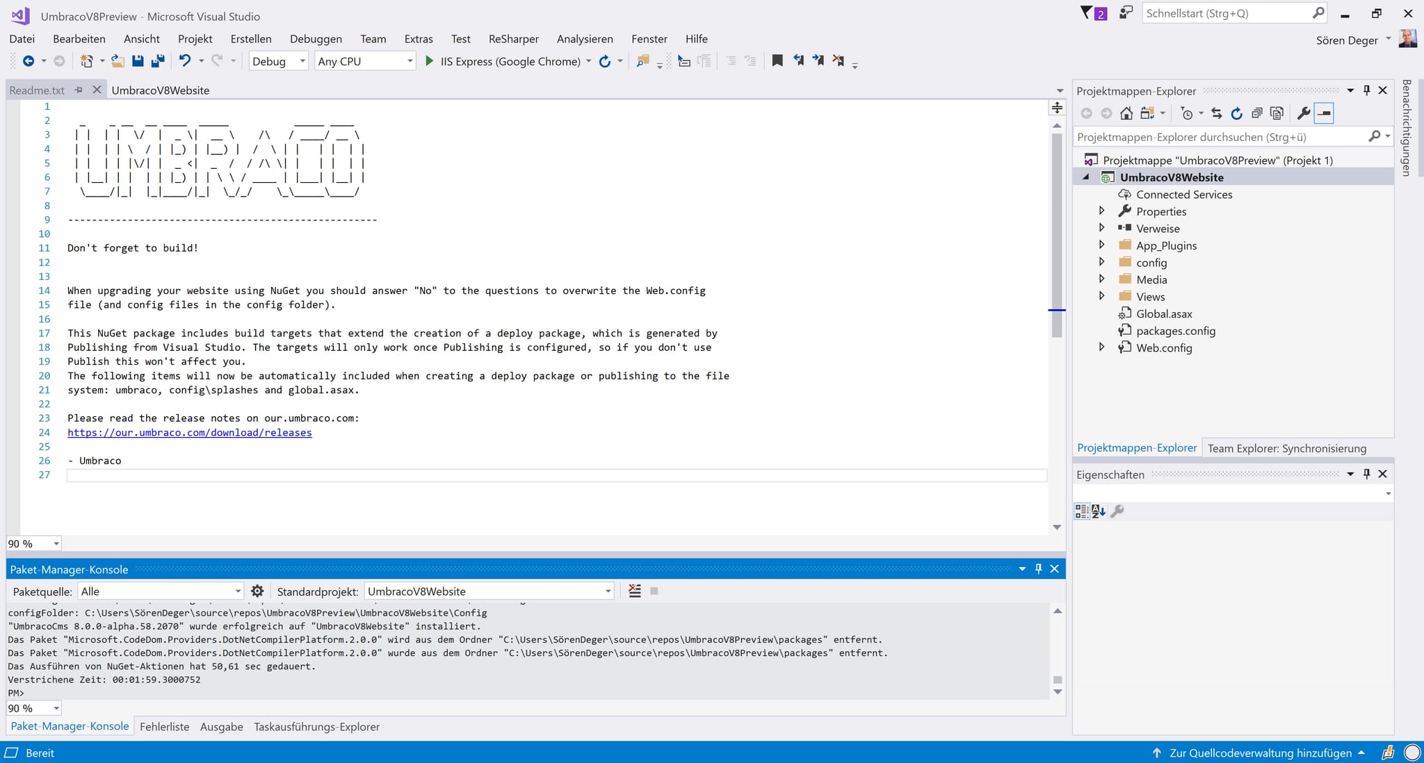Toggle a bookmark on the current line
Image resolution: width=1424 pixels, height=763 pixels.
tap(777, 61)
